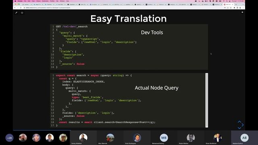Click avatar of man in suit and tie
The width and height of the screenshot is (258, 145).
50,138
